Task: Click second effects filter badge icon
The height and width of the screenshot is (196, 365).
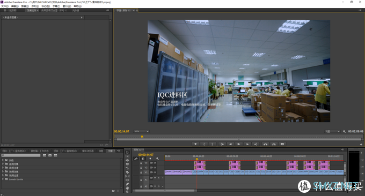Action: (50, 155)
